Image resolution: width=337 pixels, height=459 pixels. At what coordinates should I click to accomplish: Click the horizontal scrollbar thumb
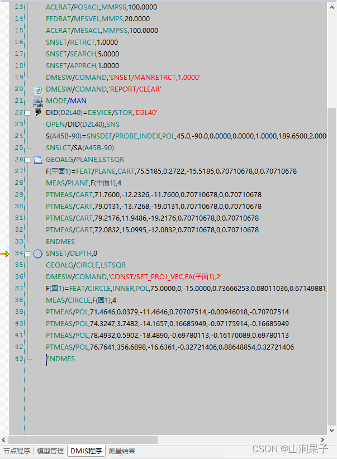pyautogui.click(x=83, y=439)
